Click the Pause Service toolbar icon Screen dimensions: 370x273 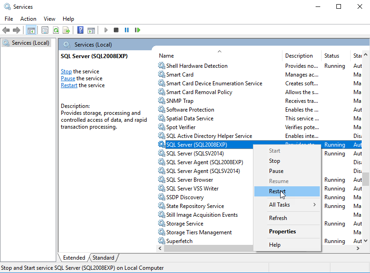coord(127,30)
